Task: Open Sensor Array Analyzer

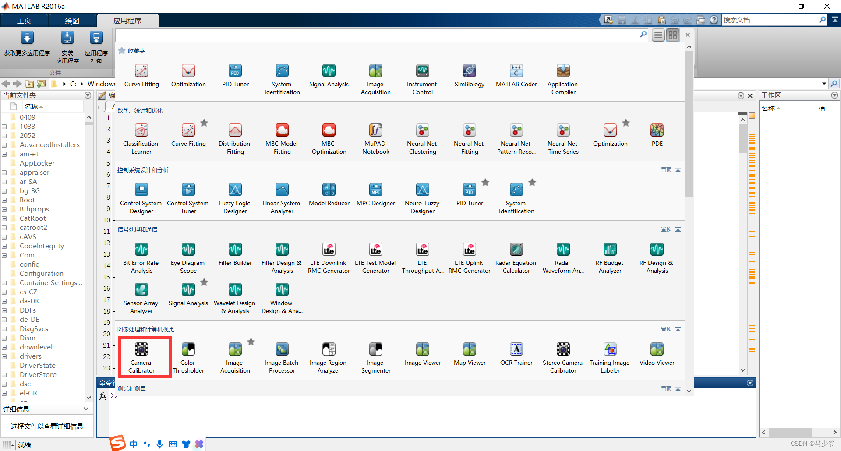Action: click(x=141, y=298)
